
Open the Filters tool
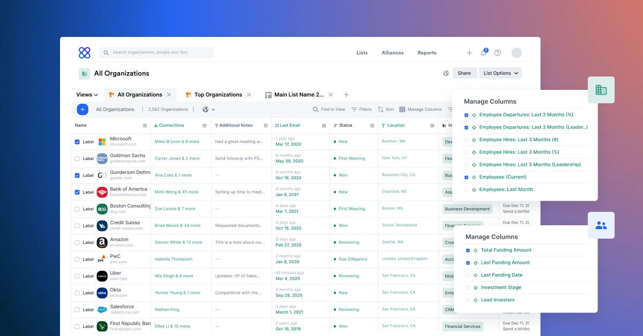click(x=362, y=109)
